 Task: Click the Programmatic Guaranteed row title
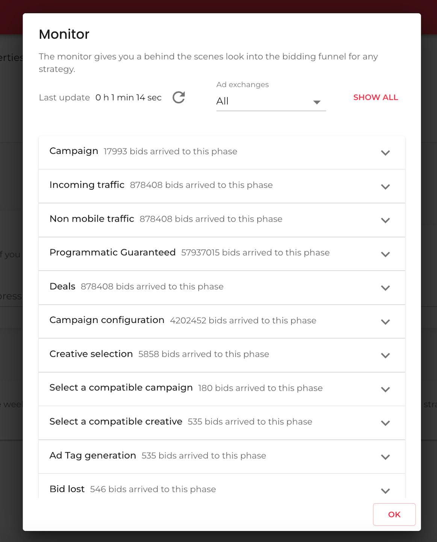click(112, 253)
